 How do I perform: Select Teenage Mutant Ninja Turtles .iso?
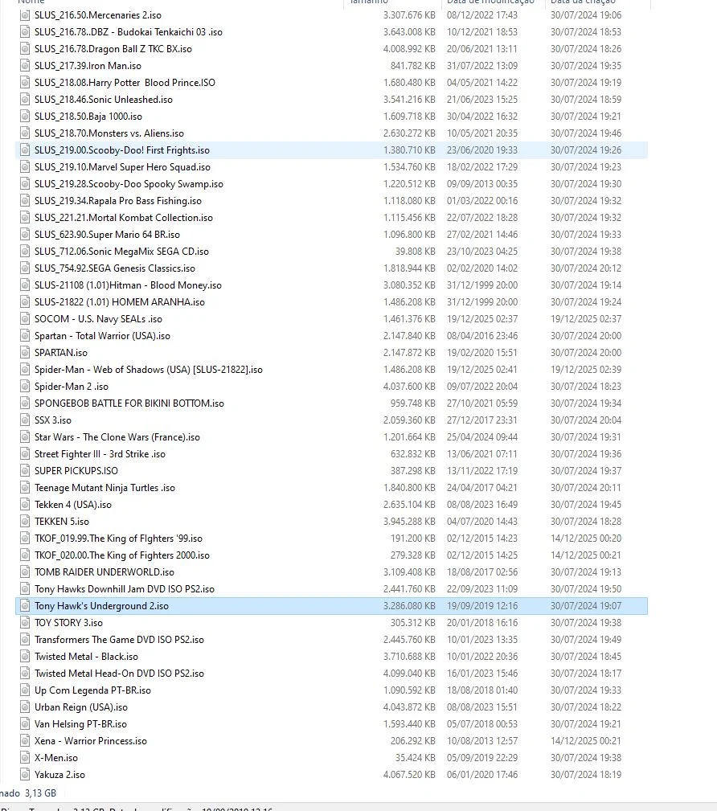[x=105, y=488]
